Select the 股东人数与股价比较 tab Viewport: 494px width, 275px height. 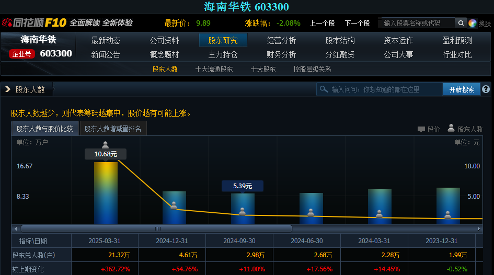[45, 129]
